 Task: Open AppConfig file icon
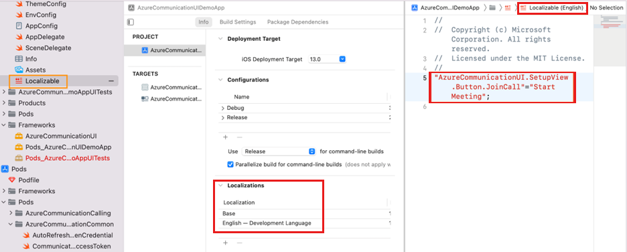point(18,26)
